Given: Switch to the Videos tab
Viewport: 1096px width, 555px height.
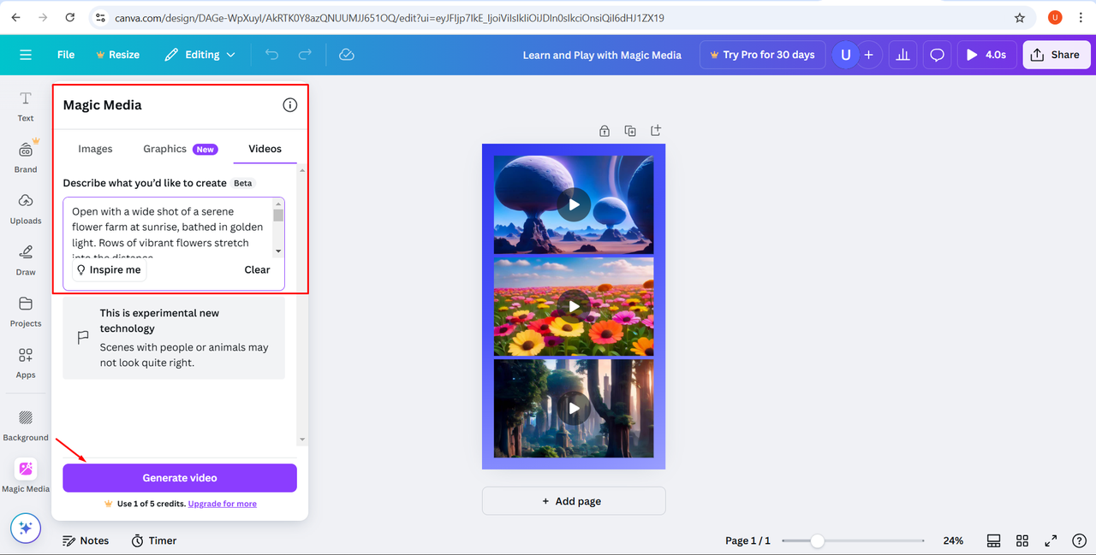Looking at the screenshot, I should click(265, 149).
